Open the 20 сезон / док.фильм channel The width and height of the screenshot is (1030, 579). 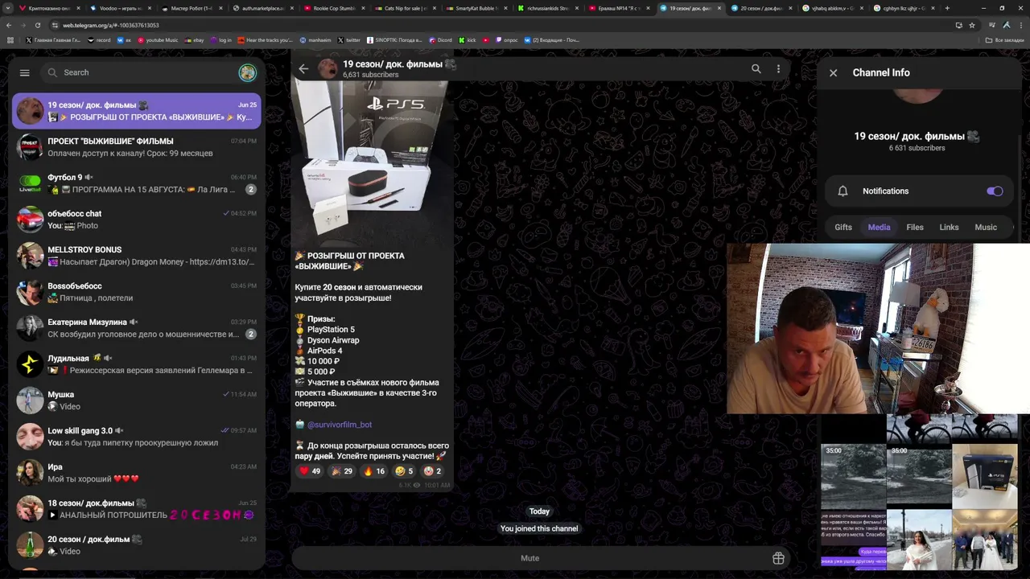[137, 545]
